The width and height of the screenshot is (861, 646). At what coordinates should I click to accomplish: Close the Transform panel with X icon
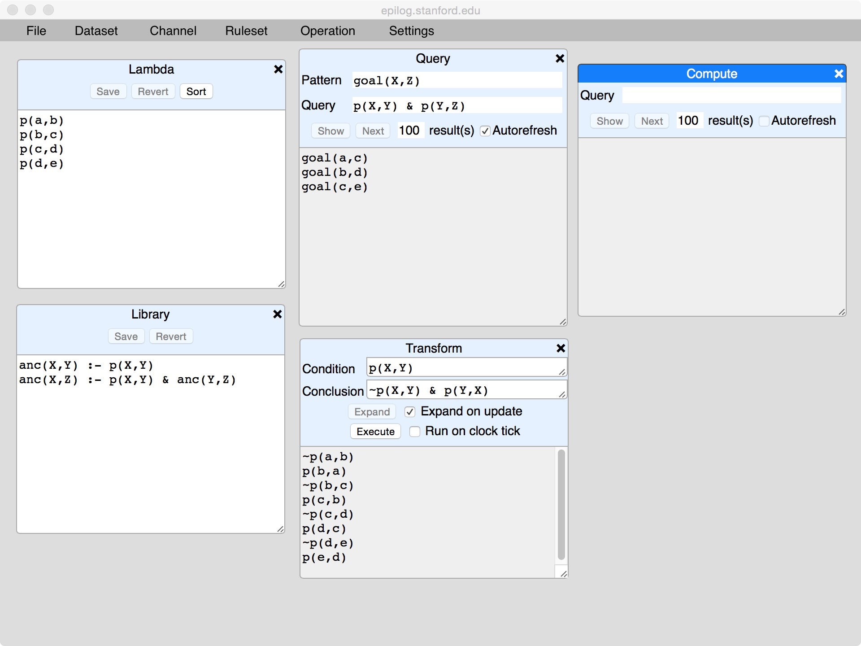coord(561,348)
